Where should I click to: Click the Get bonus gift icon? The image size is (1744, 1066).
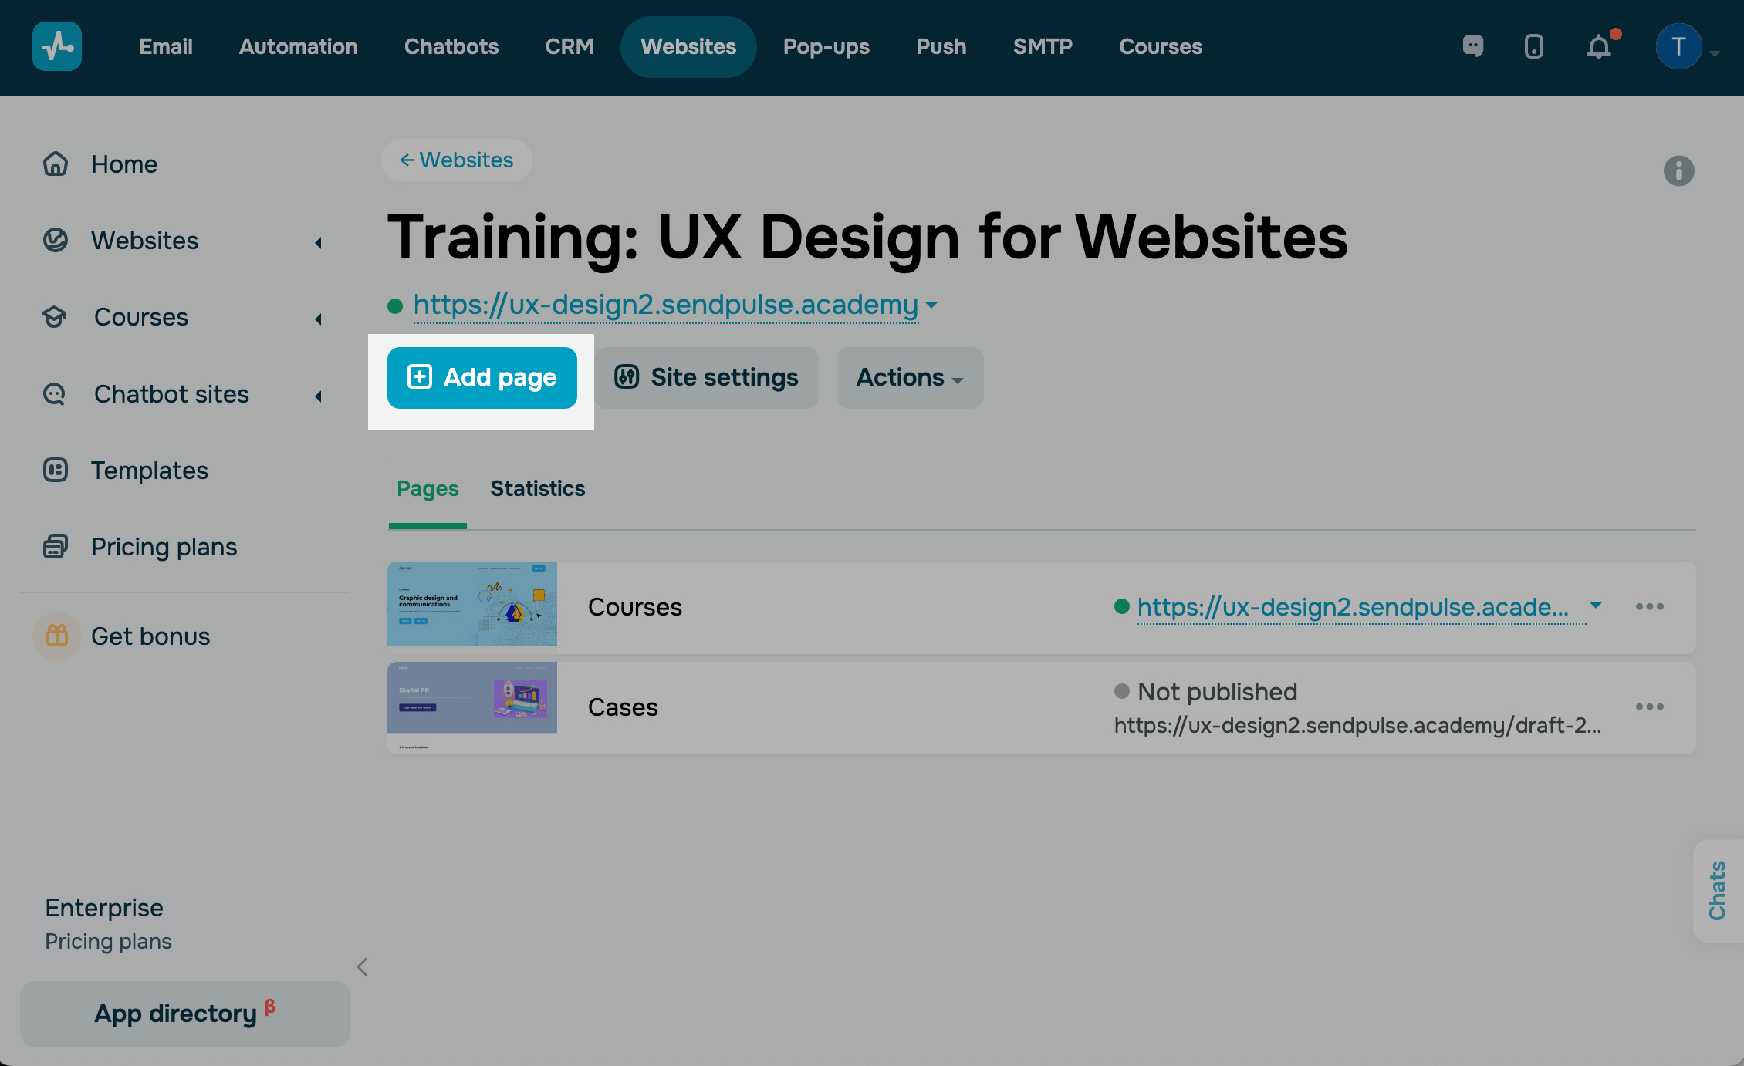(57, 636)
